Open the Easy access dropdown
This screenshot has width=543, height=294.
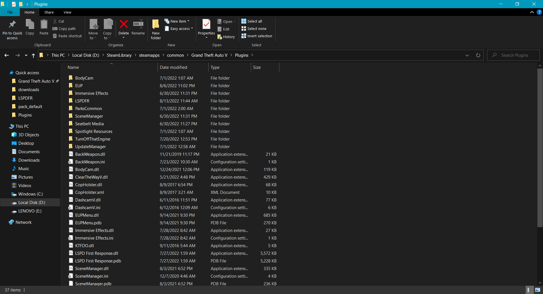pyautogui.click(x=179, y=28)
